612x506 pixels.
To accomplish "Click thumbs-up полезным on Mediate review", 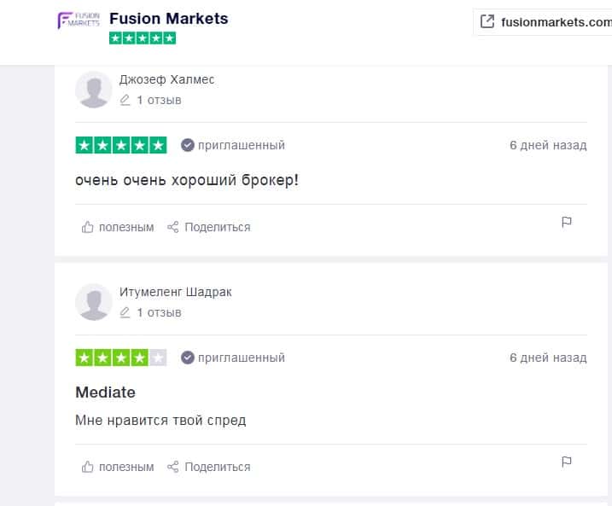I will (x=88, y=467).
